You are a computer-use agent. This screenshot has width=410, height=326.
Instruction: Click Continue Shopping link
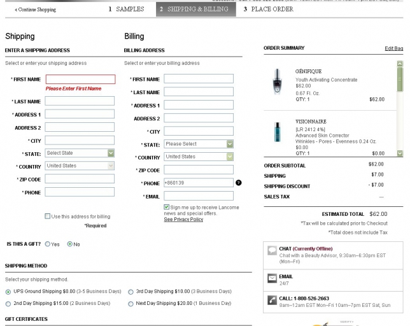35,10
